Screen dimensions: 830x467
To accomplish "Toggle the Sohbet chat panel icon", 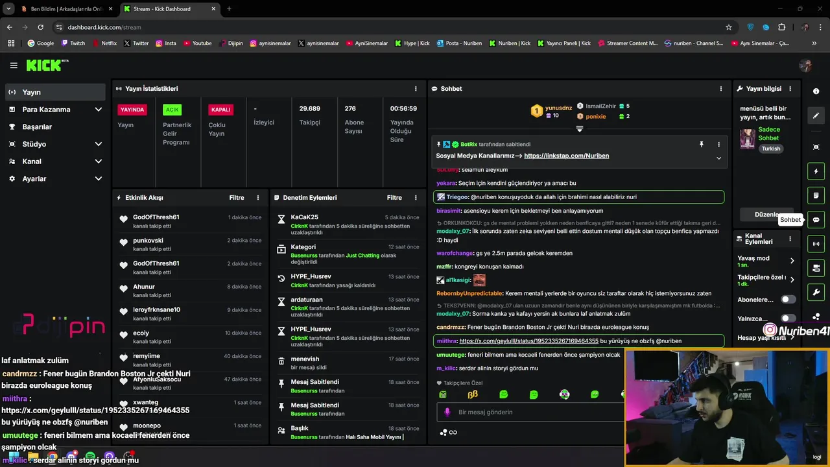I will coord(816,219).
